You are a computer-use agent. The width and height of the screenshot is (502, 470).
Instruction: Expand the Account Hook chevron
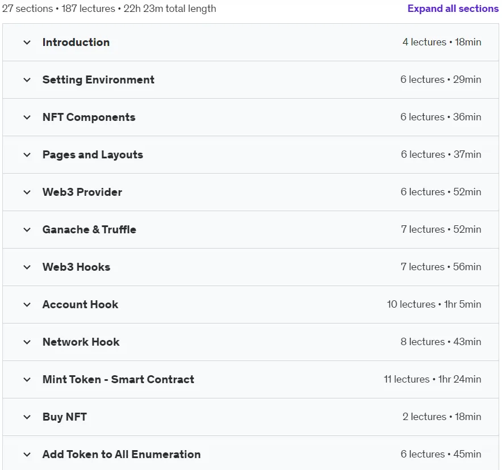pyautogui.click(x=27, y=304)
